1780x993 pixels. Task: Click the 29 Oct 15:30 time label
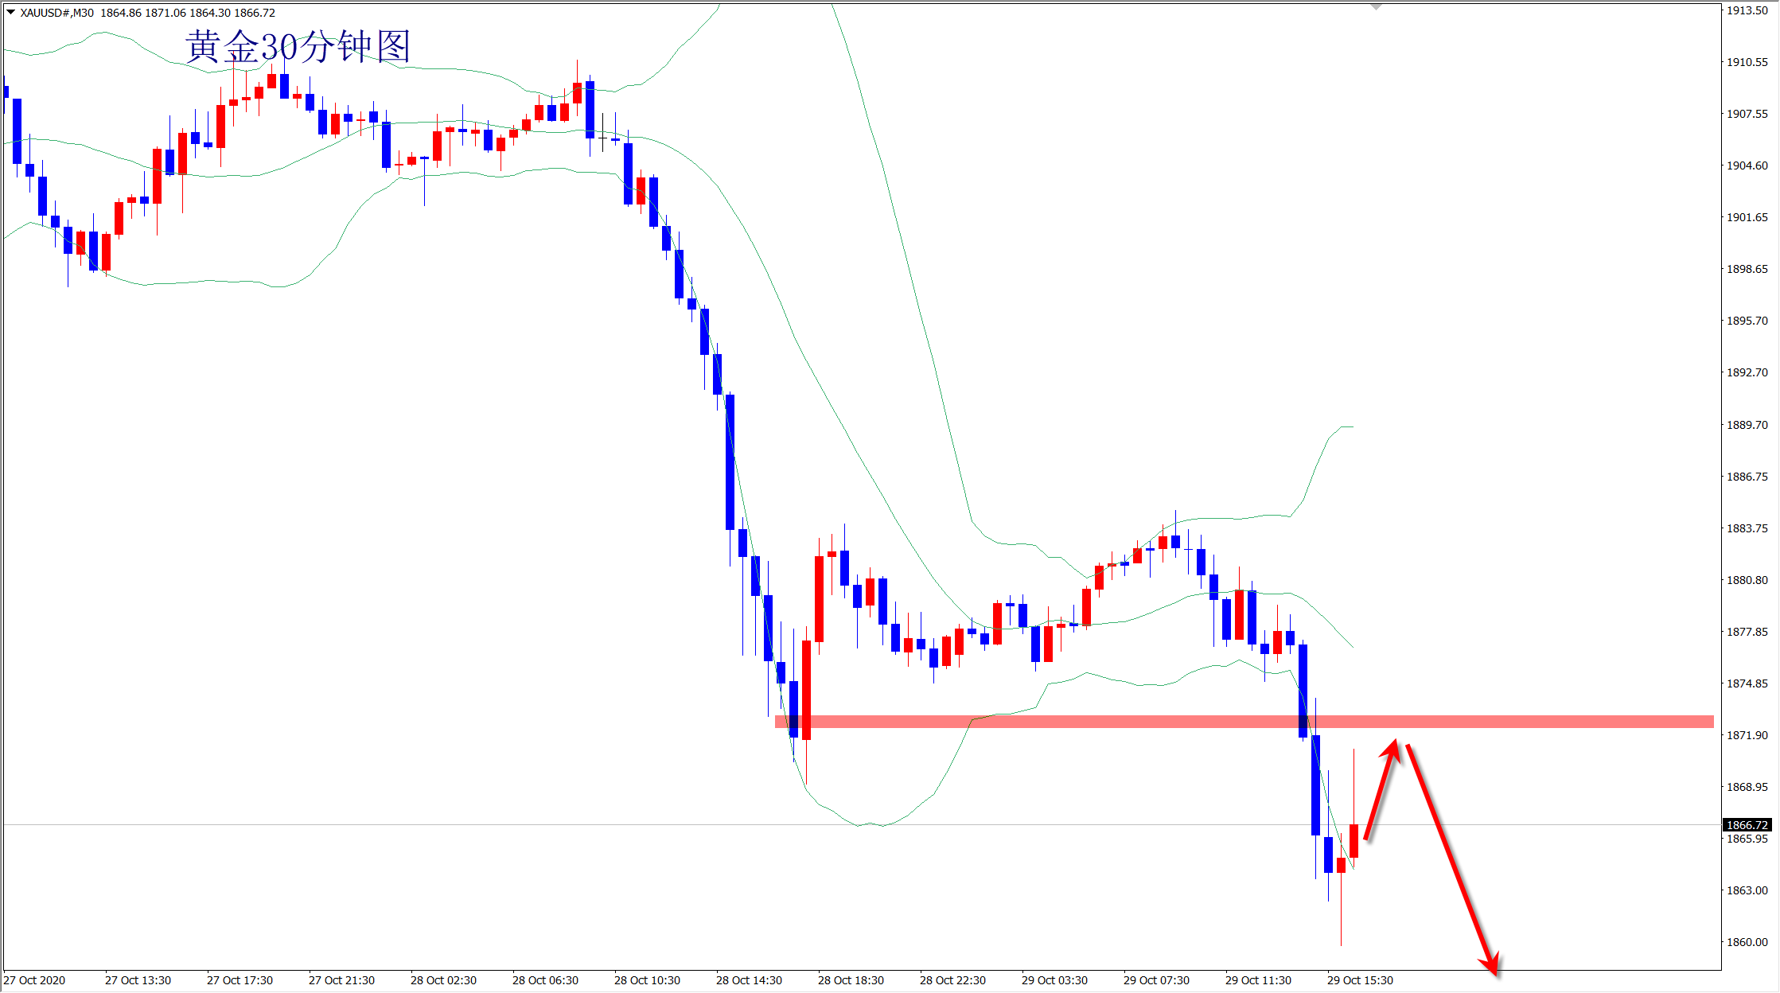(1360, 980)
